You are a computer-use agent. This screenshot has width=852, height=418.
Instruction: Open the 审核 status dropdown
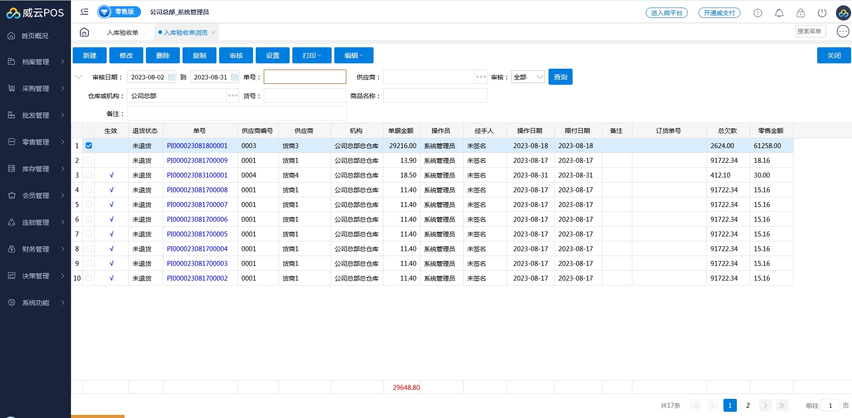528,77
